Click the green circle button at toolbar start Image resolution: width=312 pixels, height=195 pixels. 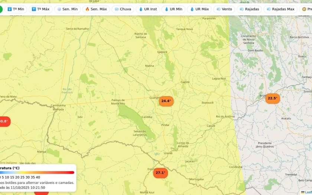coord(1,9)
